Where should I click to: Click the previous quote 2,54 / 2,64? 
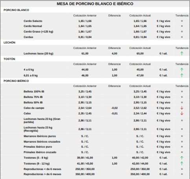[x=85, y=108]
